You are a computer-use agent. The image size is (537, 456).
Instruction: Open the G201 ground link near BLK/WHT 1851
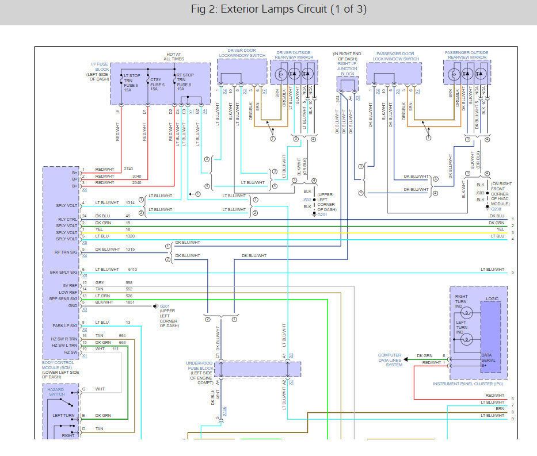[x=165, y=306]
